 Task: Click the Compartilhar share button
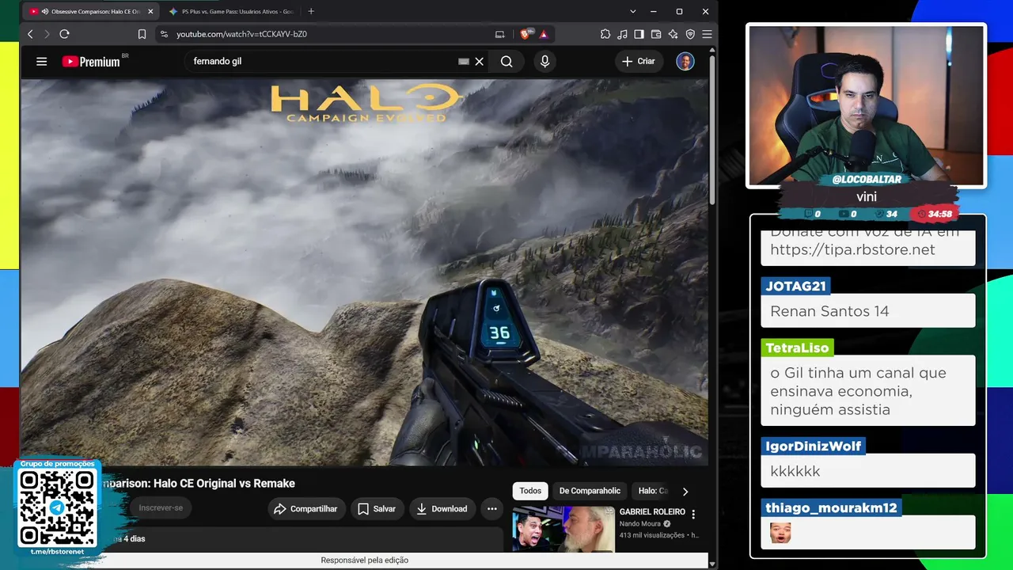tap(305, 509)
